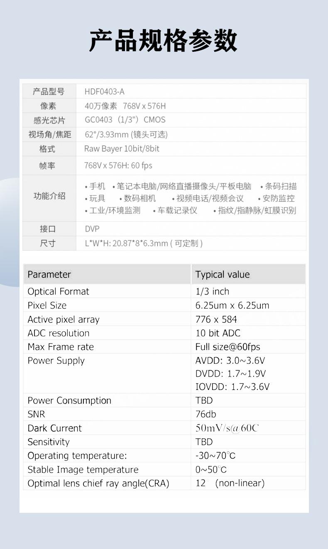Select the 条码扫描 feature item

click(279, 186)
